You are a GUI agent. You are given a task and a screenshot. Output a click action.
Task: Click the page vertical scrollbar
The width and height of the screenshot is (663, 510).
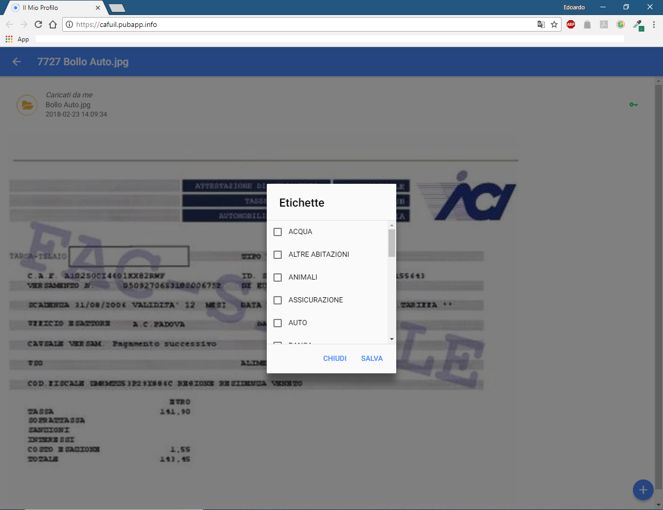click(x=659, y=287)
